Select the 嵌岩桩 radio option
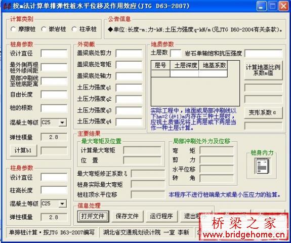Screen dimensions: 291x243 point(44,29)
